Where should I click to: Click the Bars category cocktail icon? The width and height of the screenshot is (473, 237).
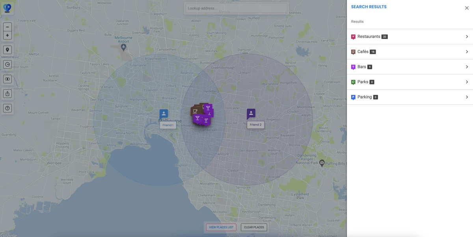pos(353,67)
